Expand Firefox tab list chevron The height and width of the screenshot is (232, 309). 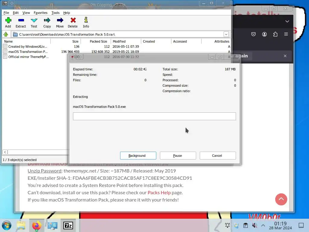pyautogui.click(x=287, y=21)
